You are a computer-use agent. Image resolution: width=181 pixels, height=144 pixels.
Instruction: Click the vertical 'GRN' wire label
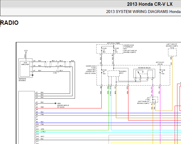point(108,92)
